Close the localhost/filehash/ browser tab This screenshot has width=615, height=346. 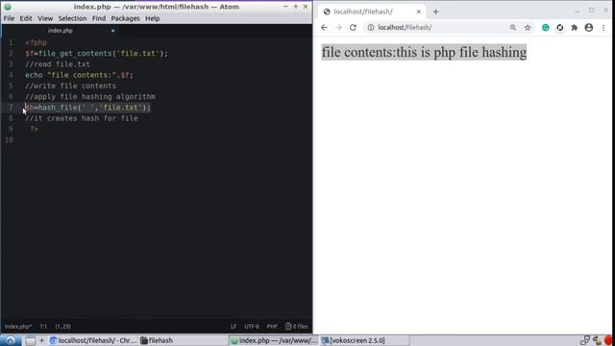[x=419, y=12]
